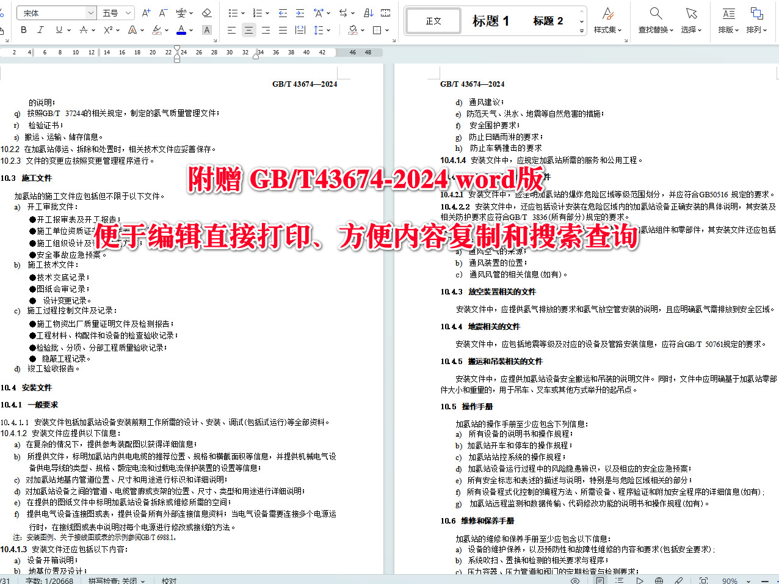
Task: Toggle center alignment
Action: pyautogui.click(x=248, y=30)
